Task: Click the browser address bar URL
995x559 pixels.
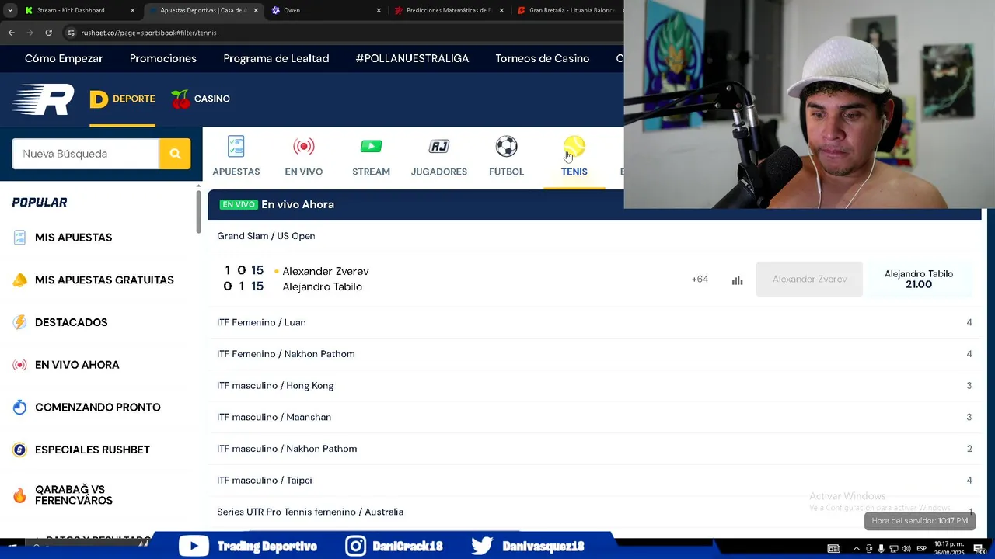Action: click(148, 33)
